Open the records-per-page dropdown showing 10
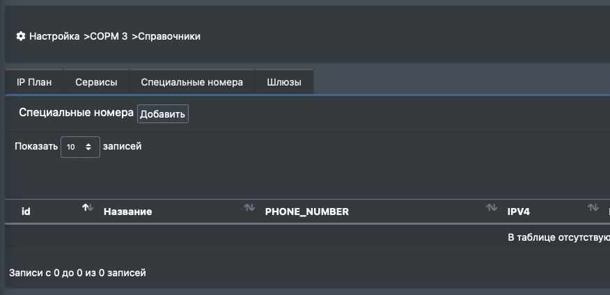Screen dimensions: 610x295 [x=80, y=147]
